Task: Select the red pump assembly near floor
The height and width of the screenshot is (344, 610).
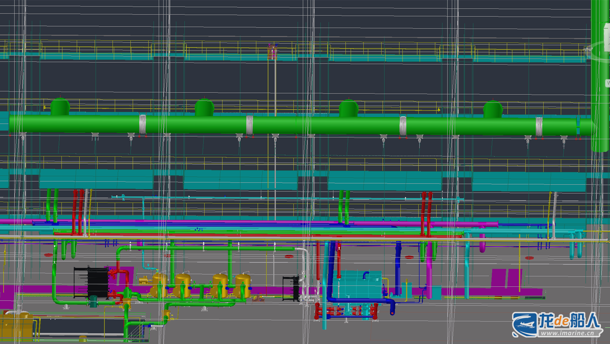Action: (x=345, y=311)
